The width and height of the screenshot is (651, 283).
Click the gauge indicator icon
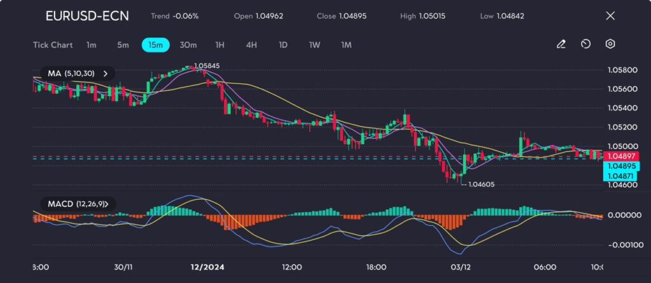[x=586, y=44]
